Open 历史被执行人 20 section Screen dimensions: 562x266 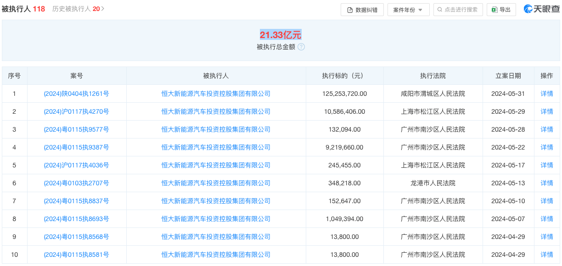point(79,9)
